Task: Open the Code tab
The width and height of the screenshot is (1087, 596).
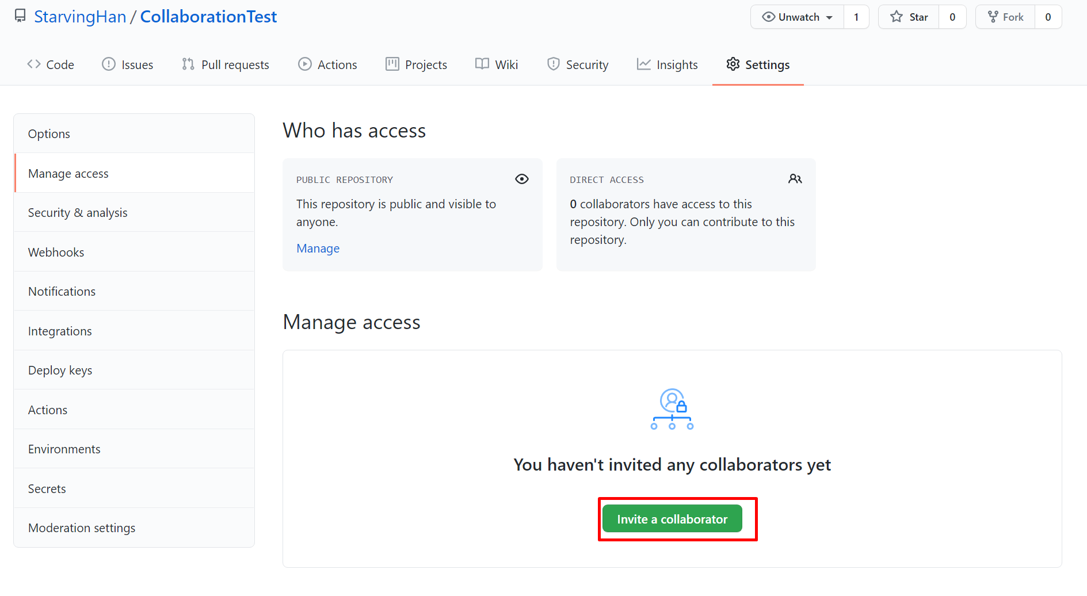Action: point(51,64)
